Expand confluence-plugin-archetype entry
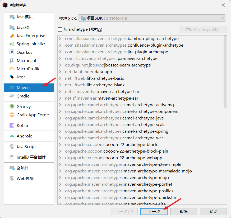231x218 pixels. (x=60, y=45)
